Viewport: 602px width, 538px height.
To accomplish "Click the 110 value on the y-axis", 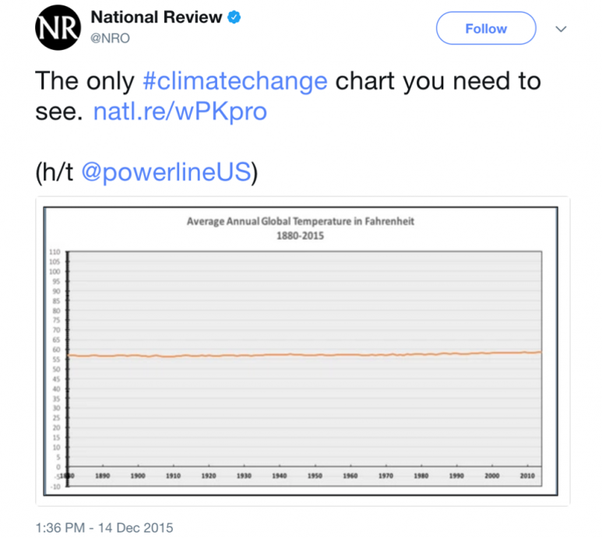I will point(55,252).
